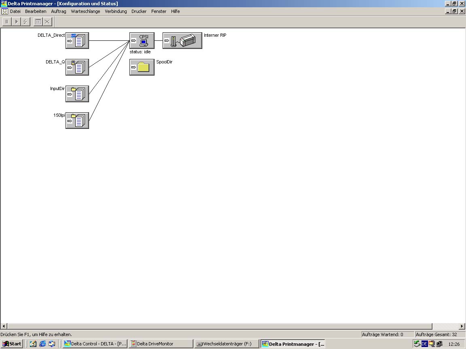Open the Auftrag menu
The width and height of the screenshot is (466, 349).
point(59,11)
